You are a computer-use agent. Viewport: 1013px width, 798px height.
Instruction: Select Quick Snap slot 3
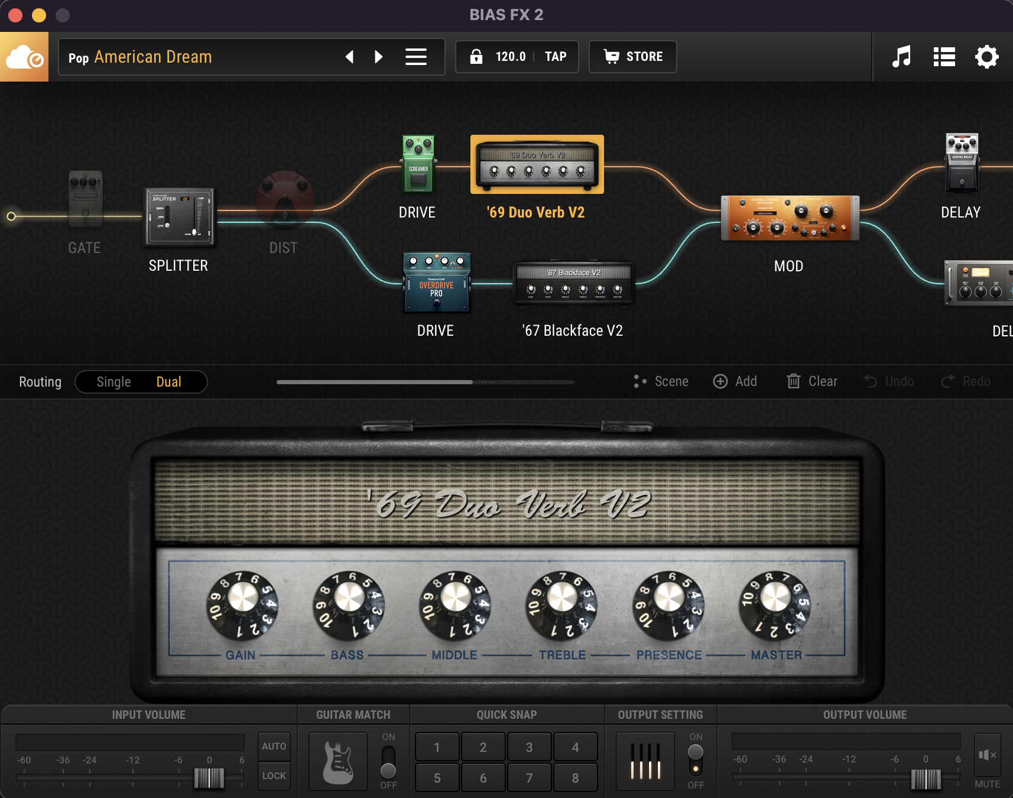530,747
